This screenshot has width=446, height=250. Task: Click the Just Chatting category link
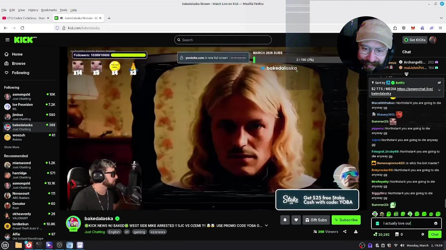tap(94, 232)
